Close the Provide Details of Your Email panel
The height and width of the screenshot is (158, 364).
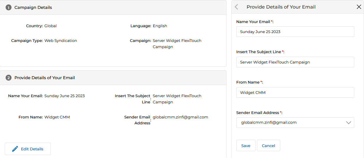tap(359, 7)
